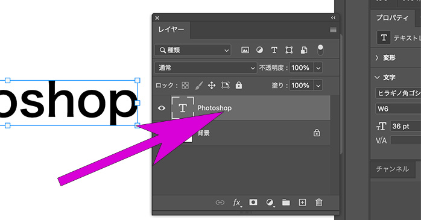Click the font size TT icon
The image size is (421, 220).
[381, 126]
